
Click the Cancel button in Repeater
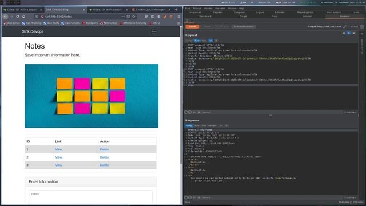coord(207,27)
